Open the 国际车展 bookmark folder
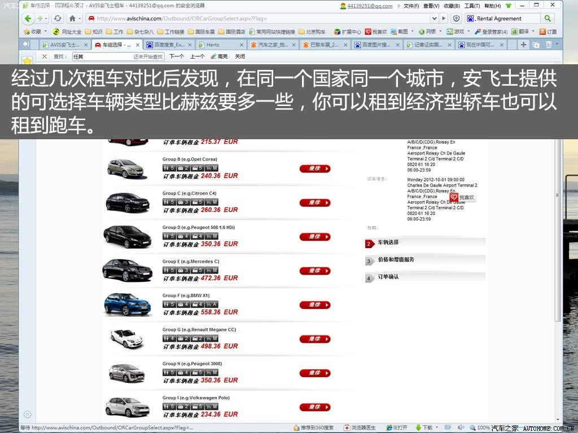The width and height of the screenshot is (578, 433). [202, 32]
